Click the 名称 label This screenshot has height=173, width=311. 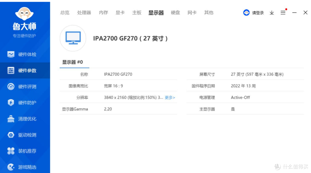[84, 74]
